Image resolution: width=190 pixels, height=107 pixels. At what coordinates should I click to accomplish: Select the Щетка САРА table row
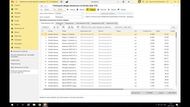tap(108, 74)
